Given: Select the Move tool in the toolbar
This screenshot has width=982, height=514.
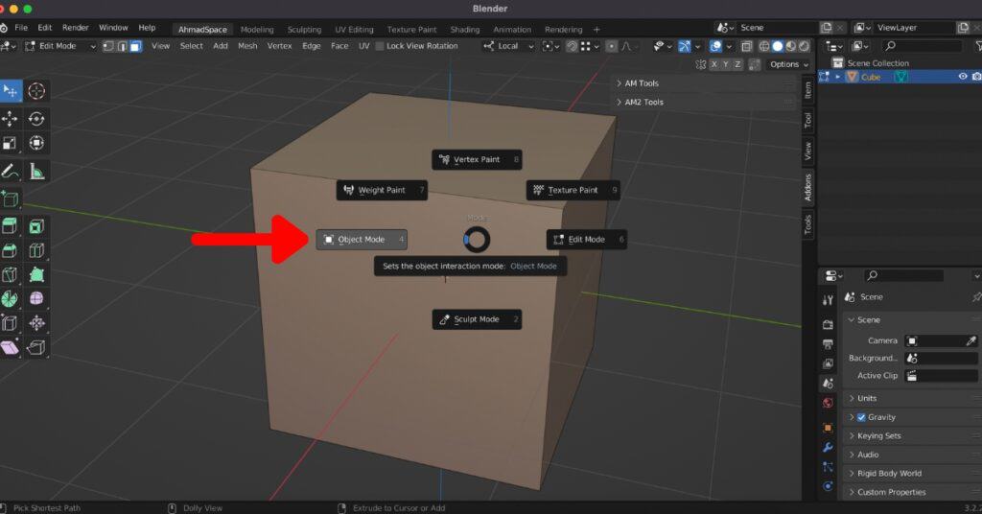Looking at the screenshot, I should tap(11, 119).
